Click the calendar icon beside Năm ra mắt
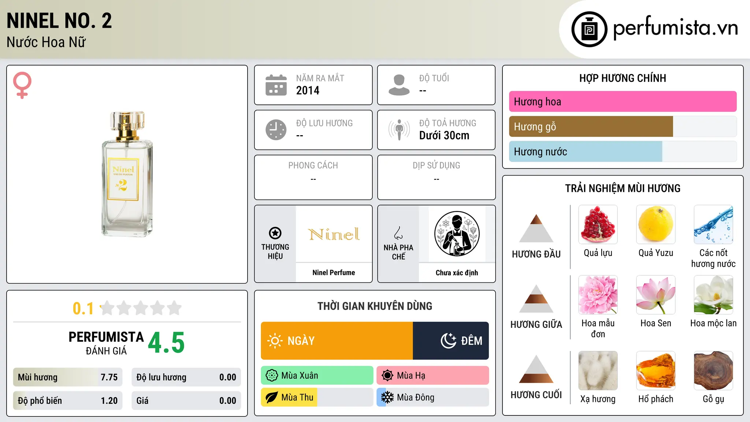 276,85
